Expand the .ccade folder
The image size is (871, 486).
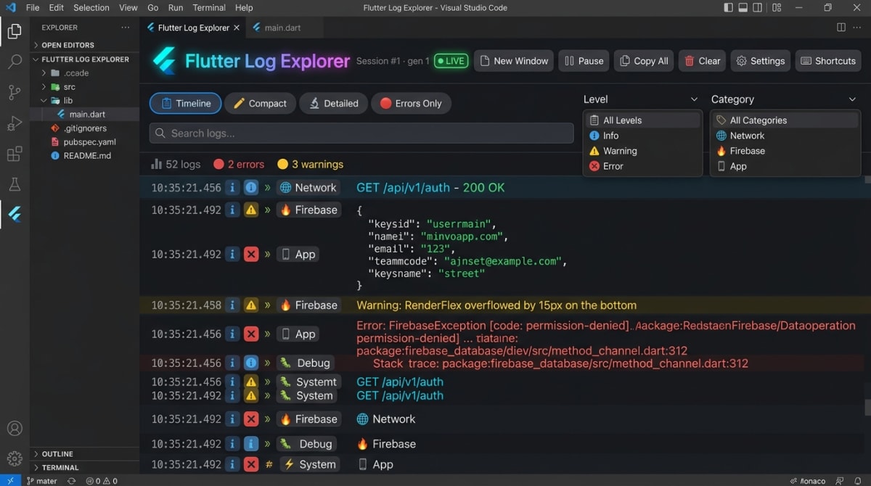click(x=84, y=73)
